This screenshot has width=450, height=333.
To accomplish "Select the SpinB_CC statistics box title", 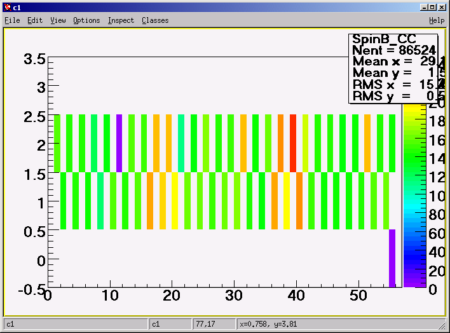I will click(384, 39).
